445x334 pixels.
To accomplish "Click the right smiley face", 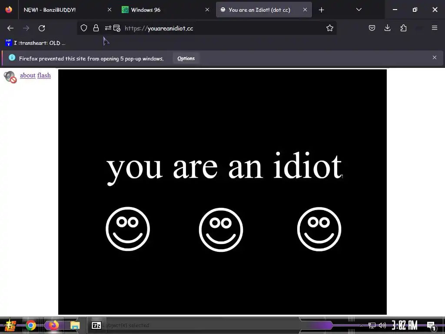I will 319,229.
